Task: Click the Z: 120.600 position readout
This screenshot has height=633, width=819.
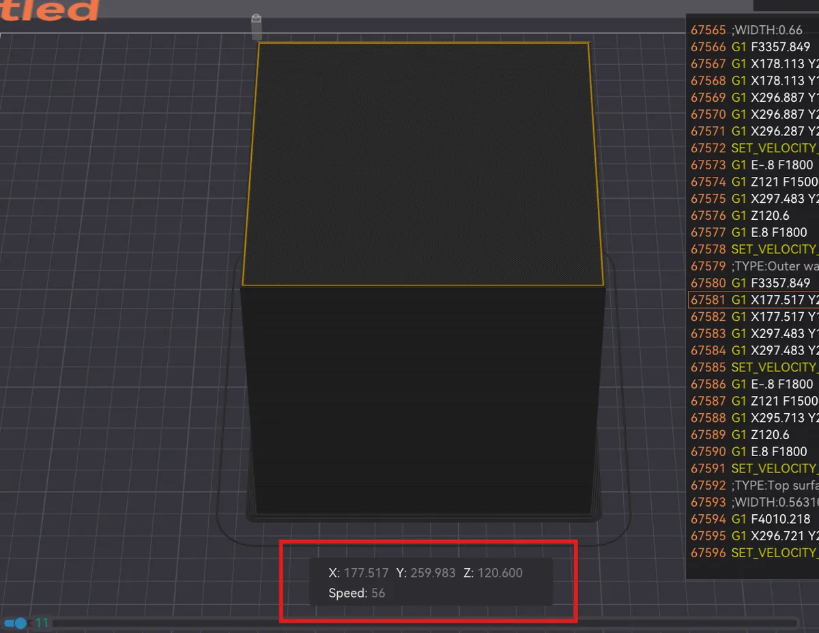Action: pos(493,573)
